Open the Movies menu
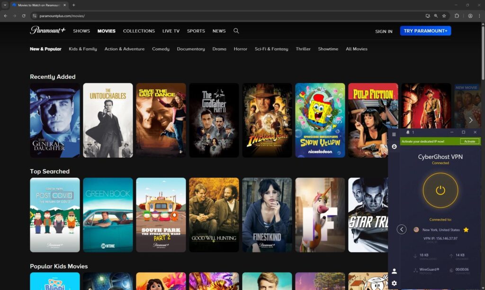The width and height of the screenshot is (485, 290). [x=107, y=31]
